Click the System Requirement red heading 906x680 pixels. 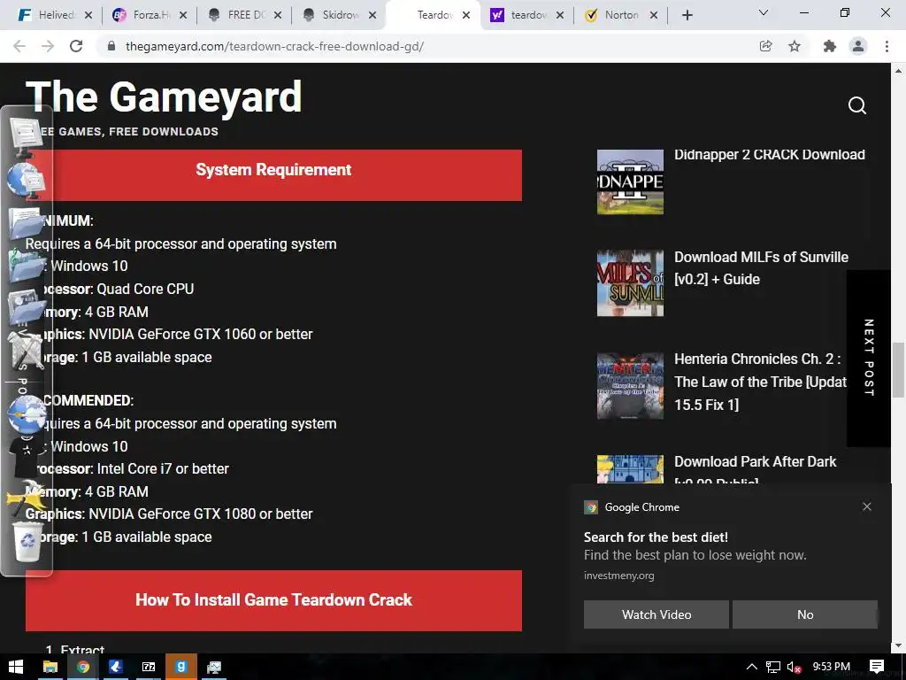[273, 175]
